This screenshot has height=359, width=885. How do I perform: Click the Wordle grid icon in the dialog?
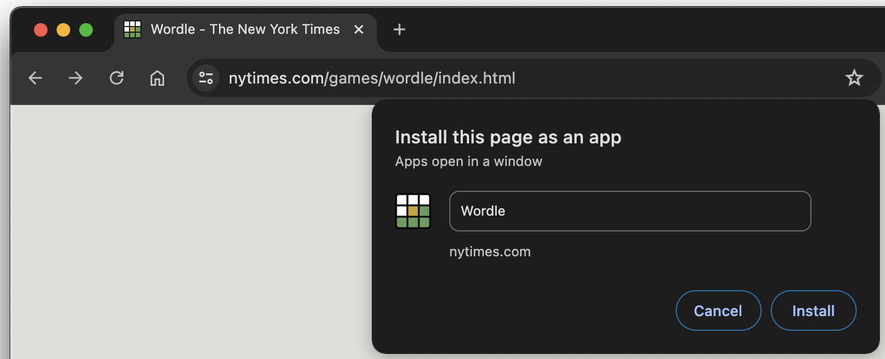(x=413, y=211)
